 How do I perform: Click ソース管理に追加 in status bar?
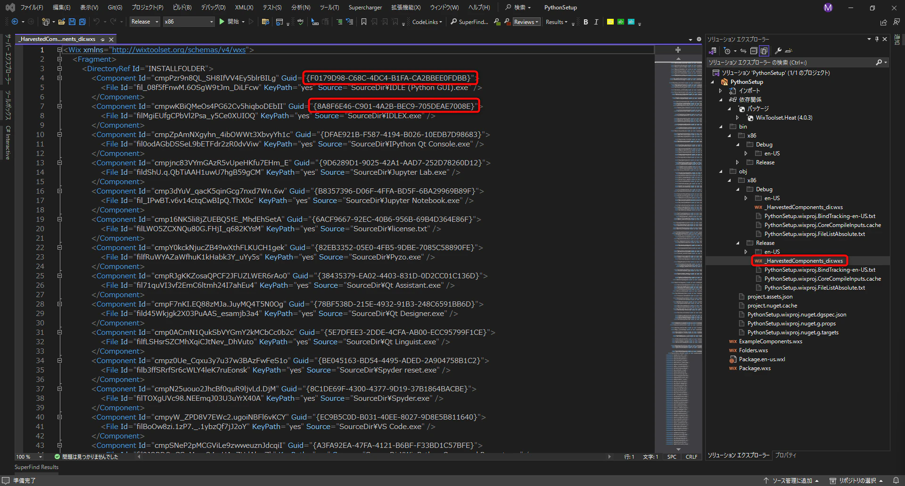[792, 481]
